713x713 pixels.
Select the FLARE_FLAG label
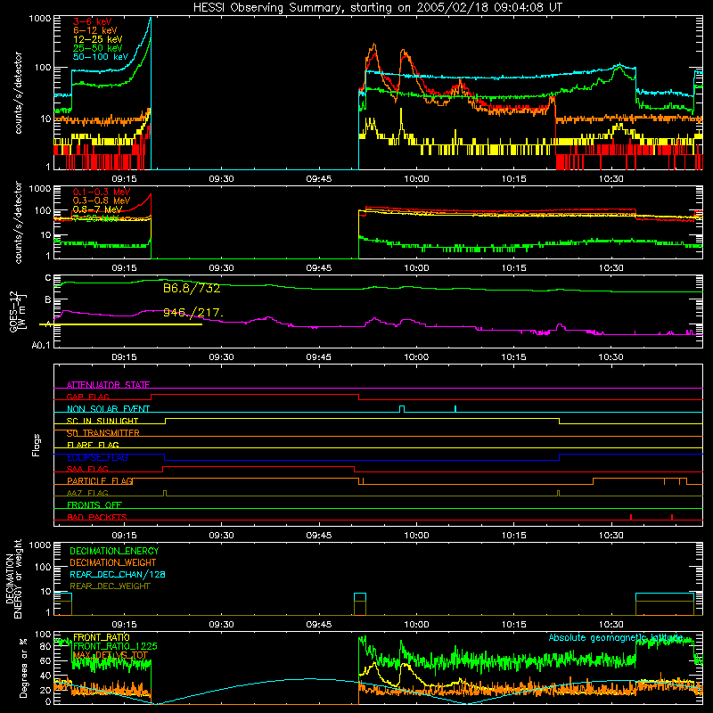pyautogui.click(x=93, y=445)
